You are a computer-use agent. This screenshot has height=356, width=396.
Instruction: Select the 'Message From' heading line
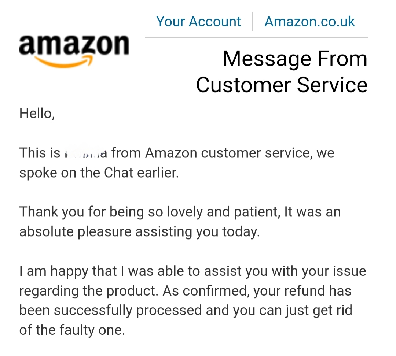(295, 59)
